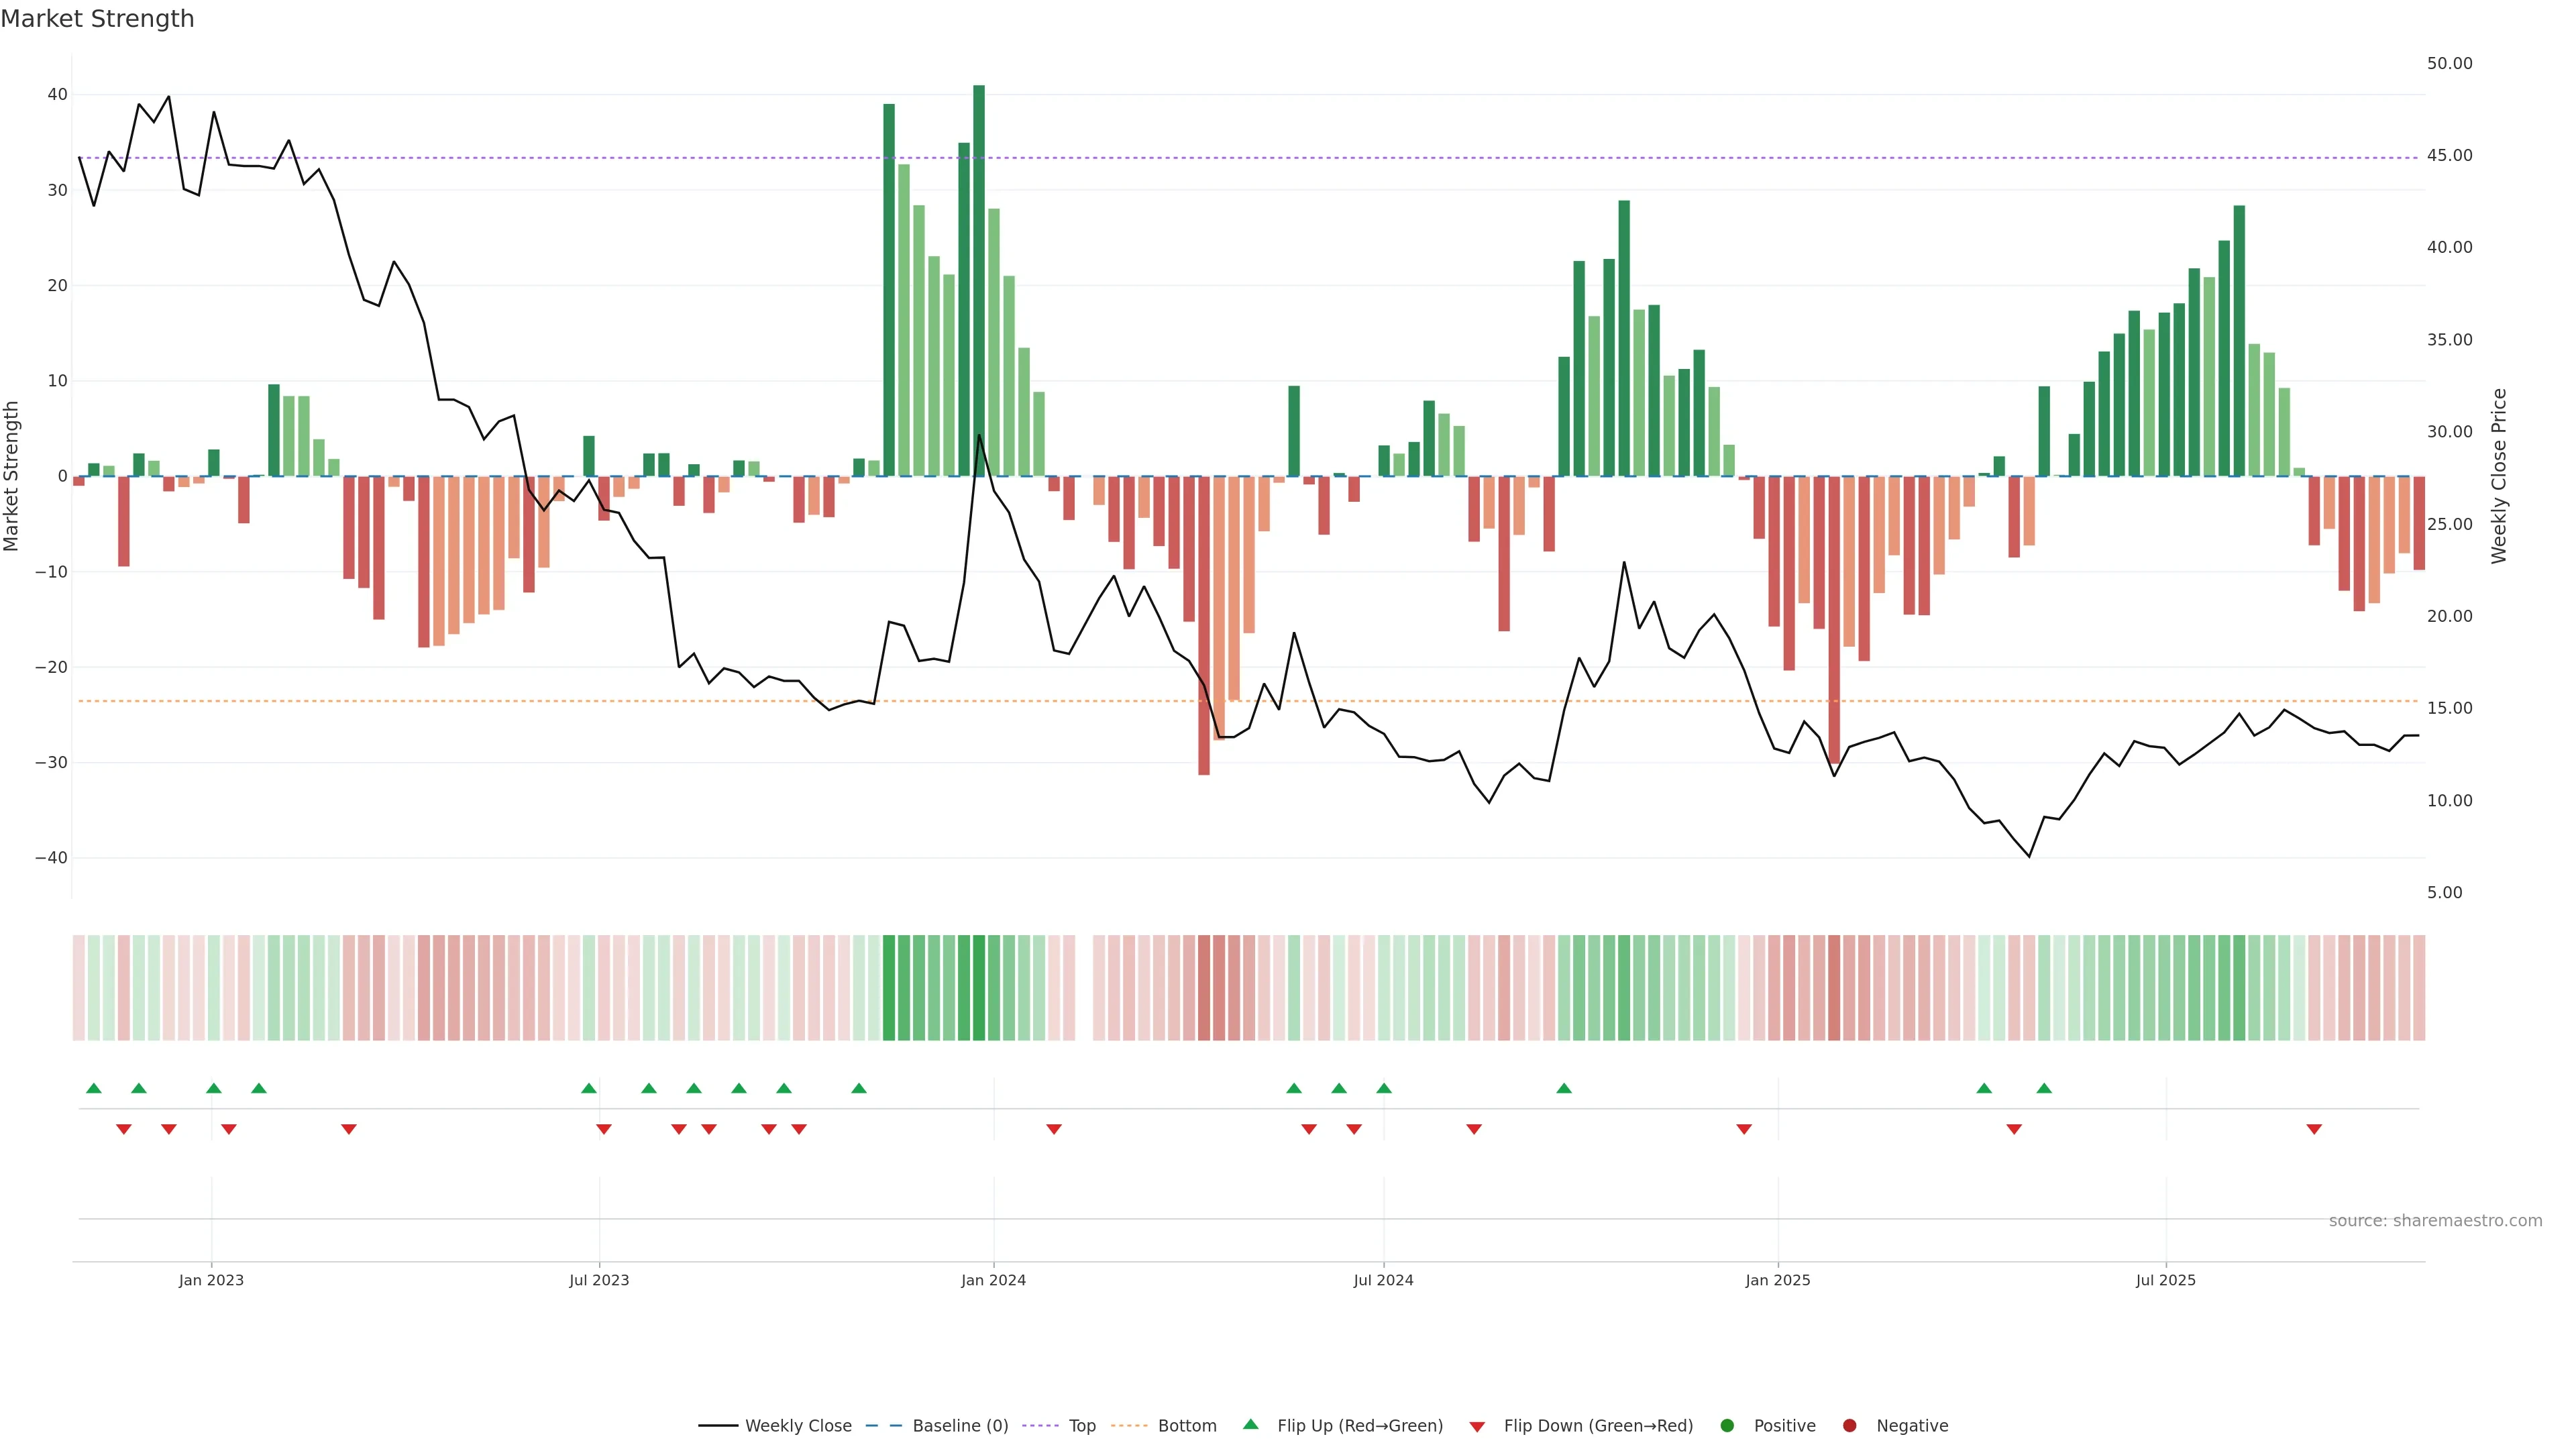
Task: Click the Flip Up green triangle legend icon
Action: click(x=1250, y=1424)
